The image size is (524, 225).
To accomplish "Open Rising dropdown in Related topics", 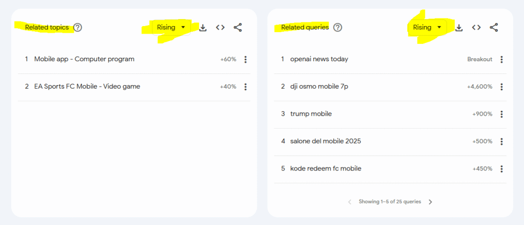I will pos(171,28).
